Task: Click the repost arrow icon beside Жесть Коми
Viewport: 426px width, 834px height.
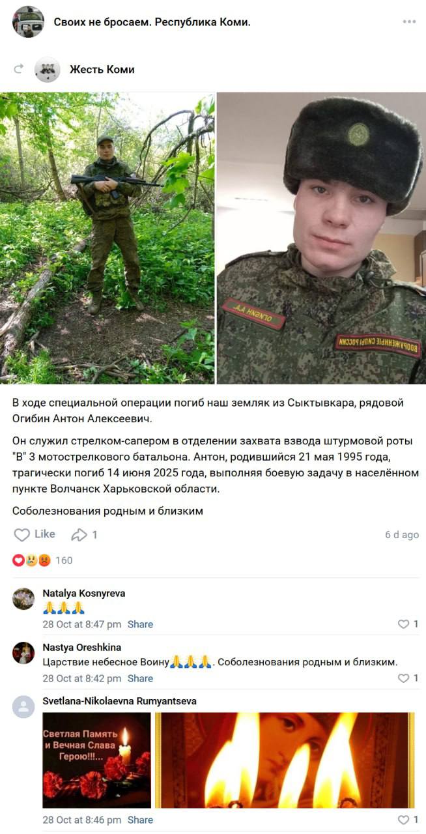Action: pos(19,69)
